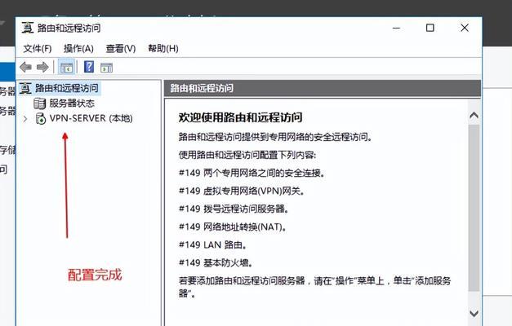Select 路由和远程访问 root tree label
The height and width of the screenshot is (326, 512).
click(x=67, y=88)
